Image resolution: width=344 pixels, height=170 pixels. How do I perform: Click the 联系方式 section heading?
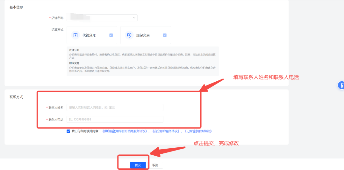pos(16,97)
